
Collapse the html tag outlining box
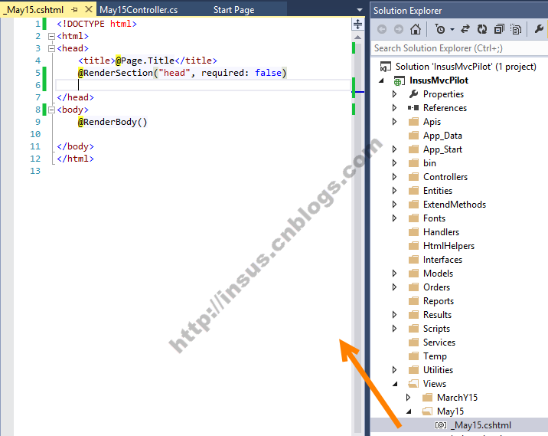[x=51, y=36]
